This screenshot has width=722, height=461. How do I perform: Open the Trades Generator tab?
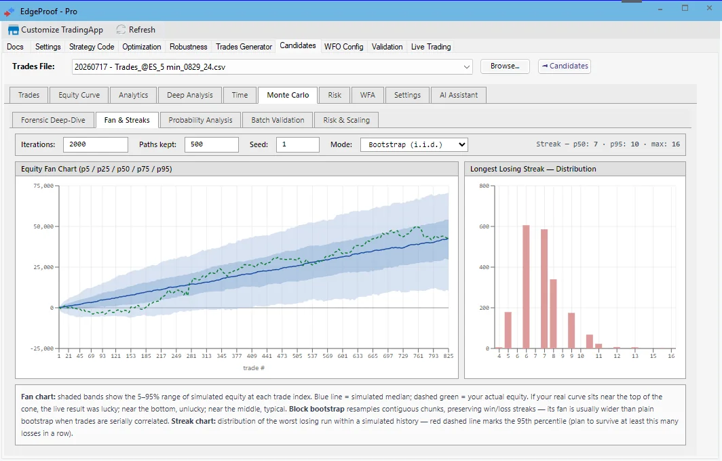click(244, 47)
